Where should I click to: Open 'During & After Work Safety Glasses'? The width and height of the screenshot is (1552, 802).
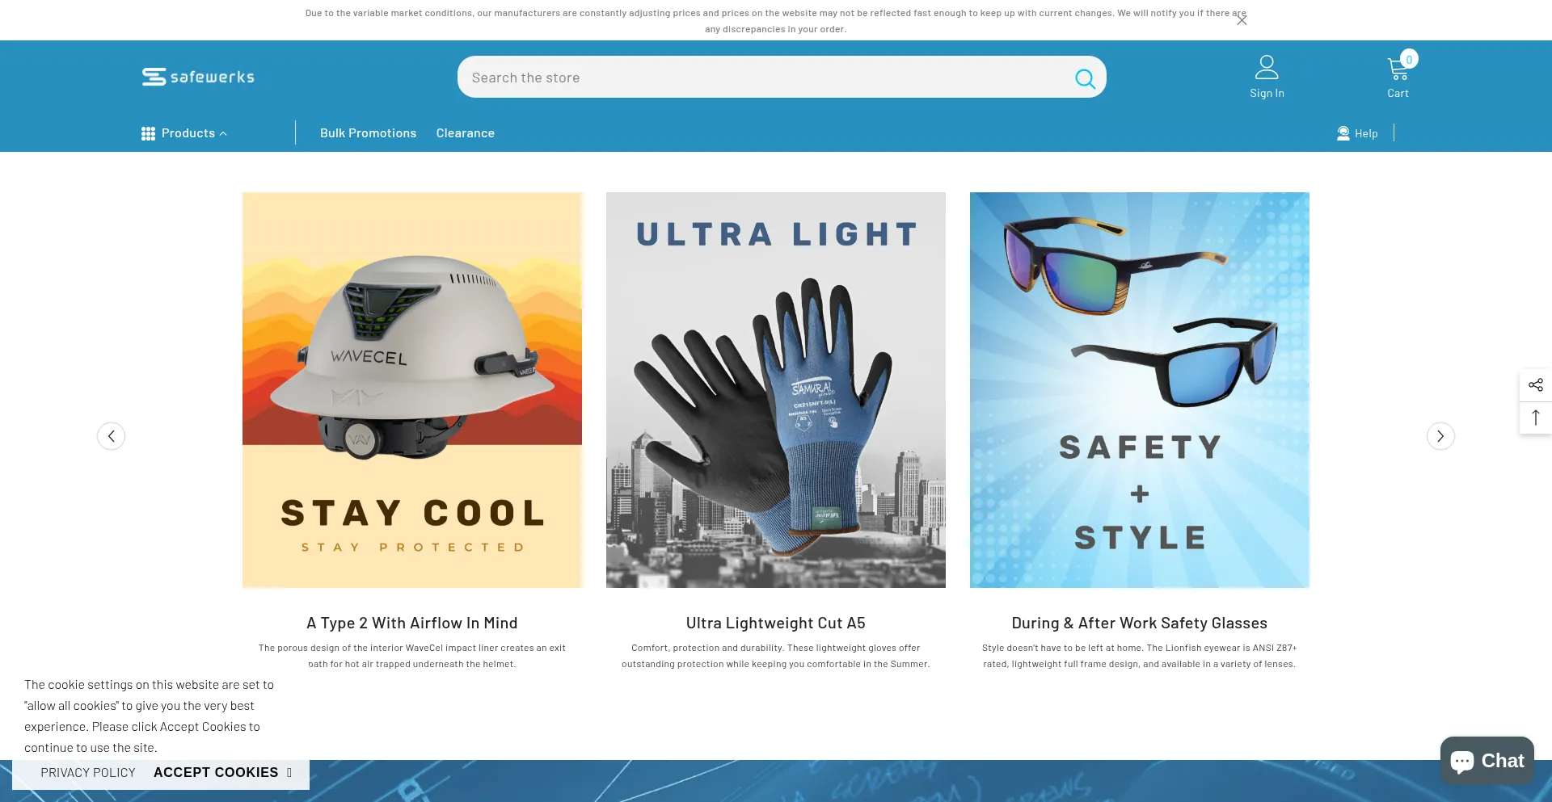pos(1140,624)
